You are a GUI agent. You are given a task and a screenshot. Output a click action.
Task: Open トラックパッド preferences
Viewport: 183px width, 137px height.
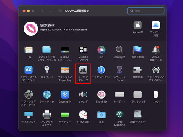coord(138,94)
